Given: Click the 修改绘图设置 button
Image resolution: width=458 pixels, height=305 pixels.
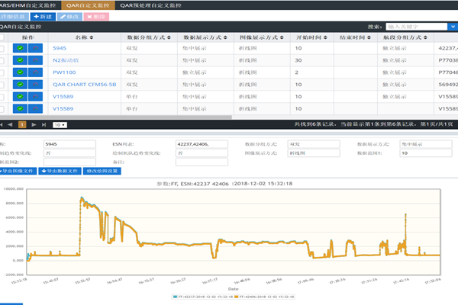Looking at the screenshot, I should pyautogui.click(x=102, y=171).
